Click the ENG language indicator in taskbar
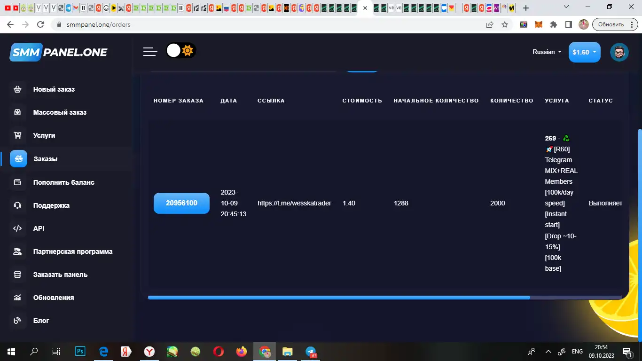Screen dimensions: 642x361 pyautogui.click(x=577, y=352)
